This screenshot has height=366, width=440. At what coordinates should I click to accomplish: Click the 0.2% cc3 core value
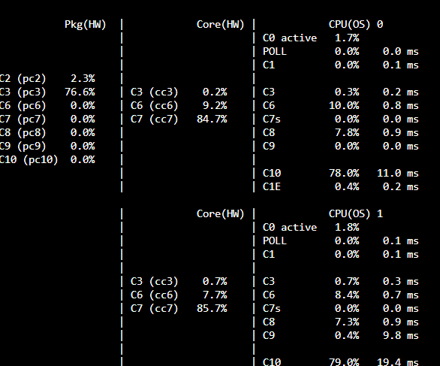215,92
